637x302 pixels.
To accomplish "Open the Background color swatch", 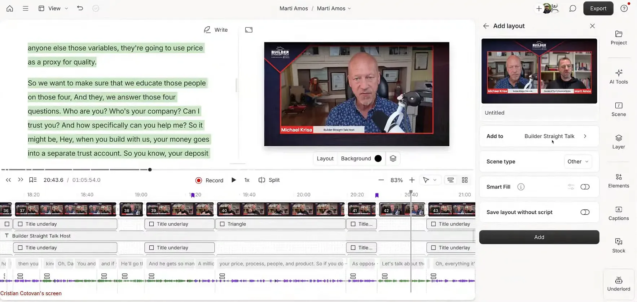I will [x=378, y=159].
